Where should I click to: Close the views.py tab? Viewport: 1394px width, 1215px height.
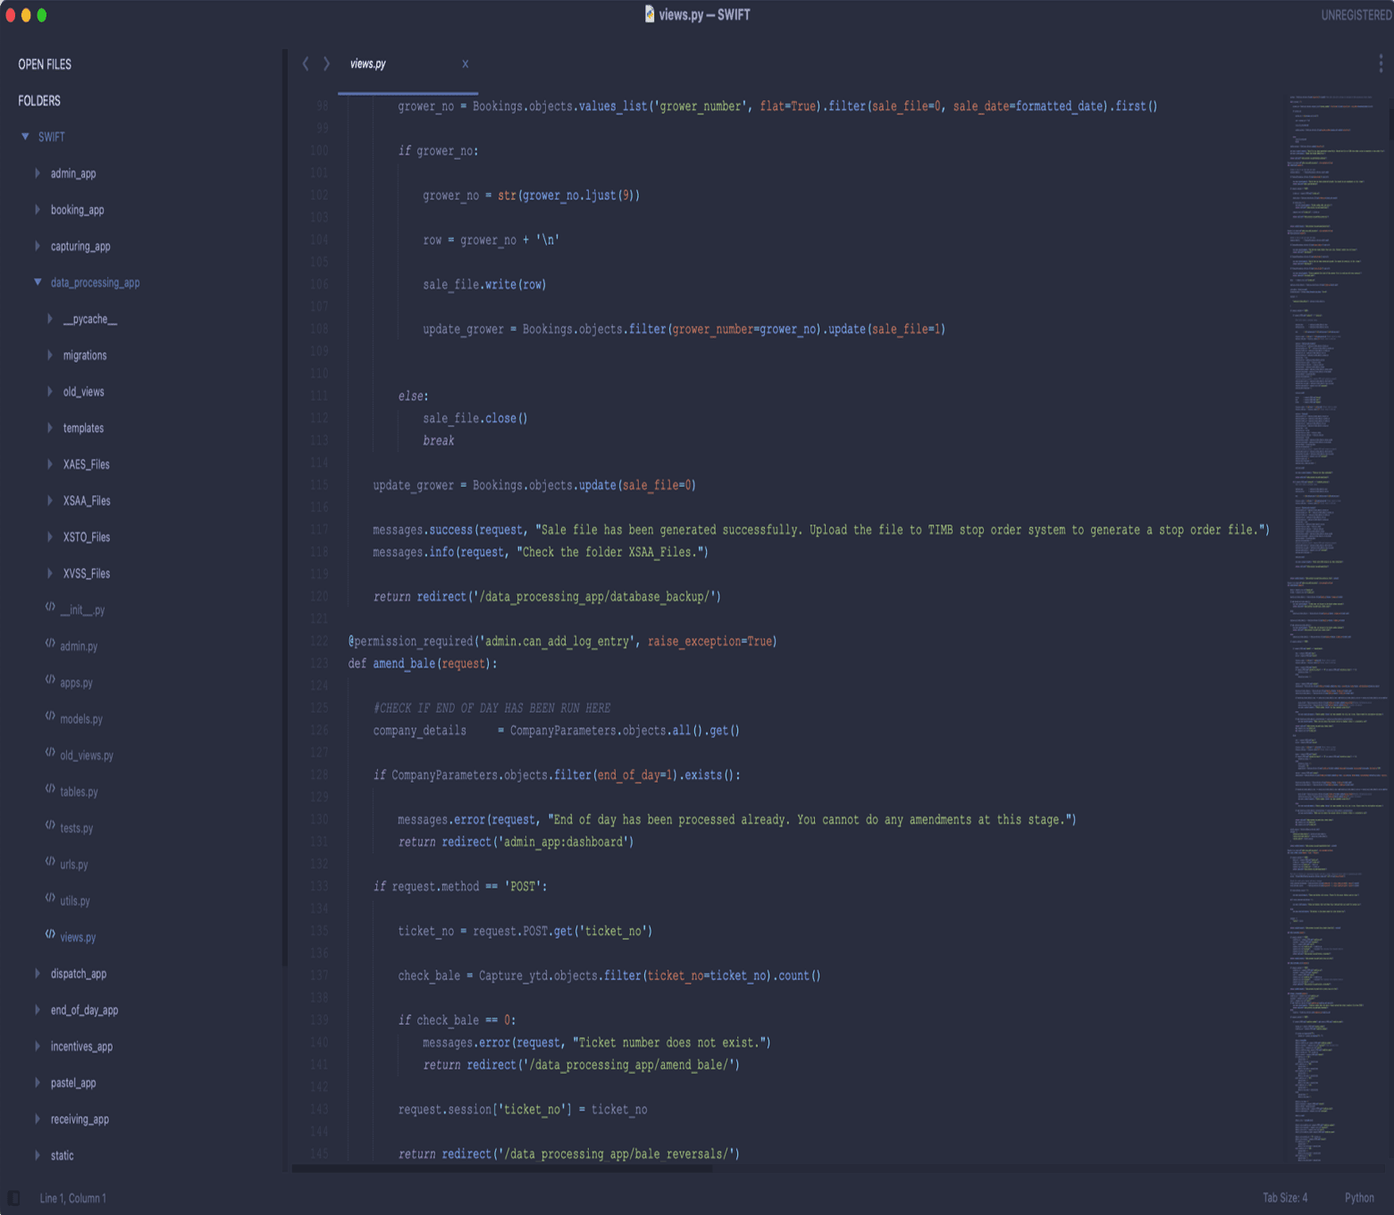point(465,63)
